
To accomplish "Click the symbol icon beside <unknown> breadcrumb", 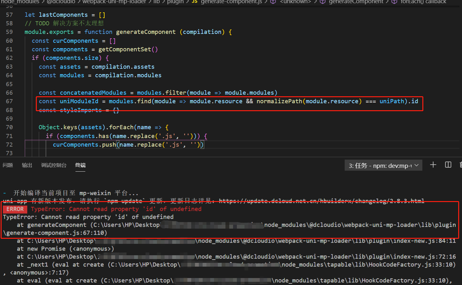I will tap(273, 2).
